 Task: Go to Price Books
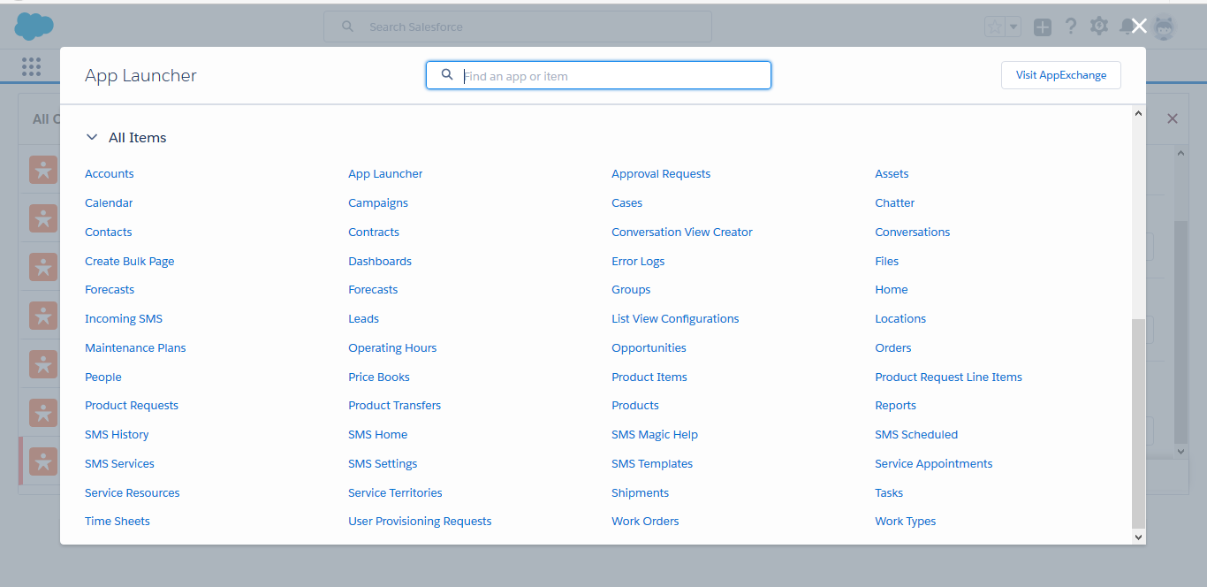click(379, 377)
